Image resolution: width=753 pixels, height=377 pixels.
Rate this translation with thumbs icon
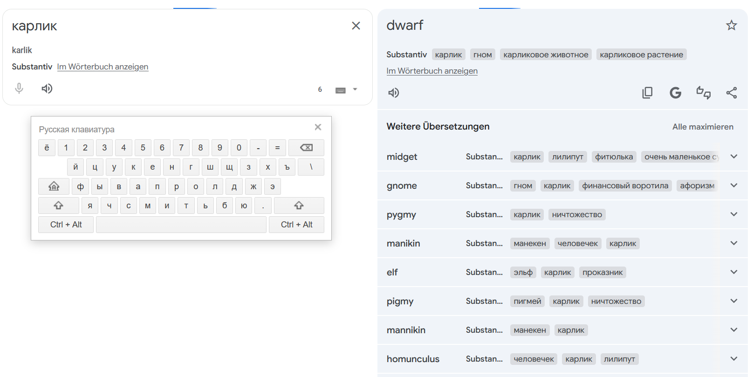coord(704,93)
